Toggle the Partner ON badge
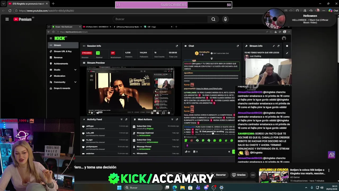Image resolution: width=339 pixels, height=191 pixels. pyautogui.click(x=98, y=53)
